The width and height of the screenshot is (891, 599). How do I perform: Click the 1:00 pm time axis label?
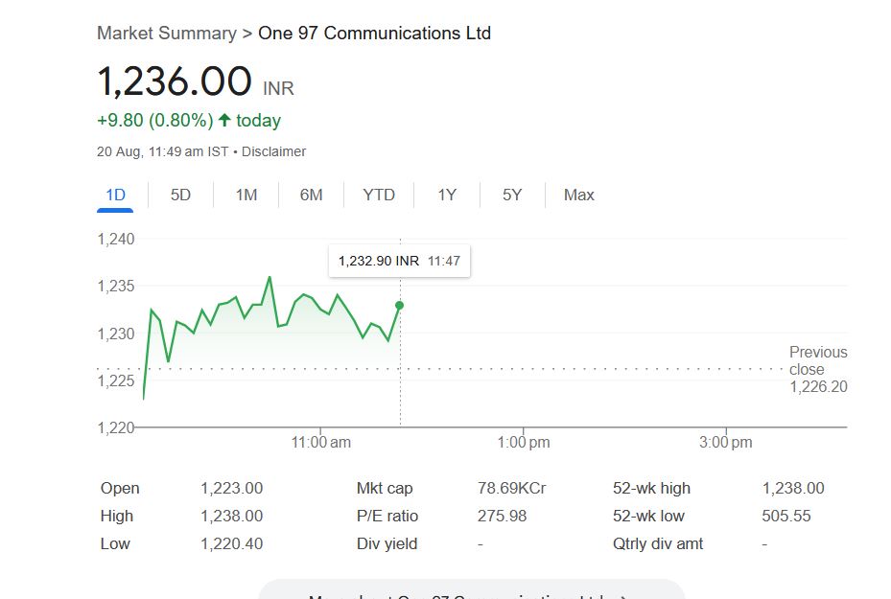(x=524, y=443)
